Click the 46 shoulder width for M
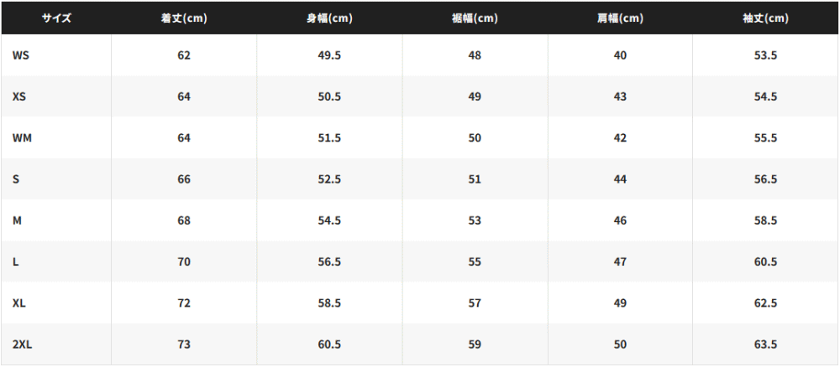The width and height of the screenshot is (840, 367). point(620,220)
